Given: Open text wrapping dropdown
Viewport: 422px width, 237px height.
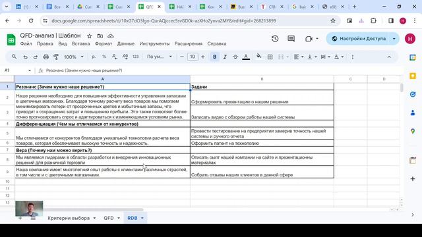Looking at the screenshot, I should 325,57.
